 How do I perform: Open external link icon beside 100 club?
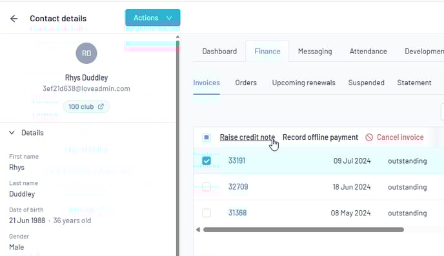point(101,106)
